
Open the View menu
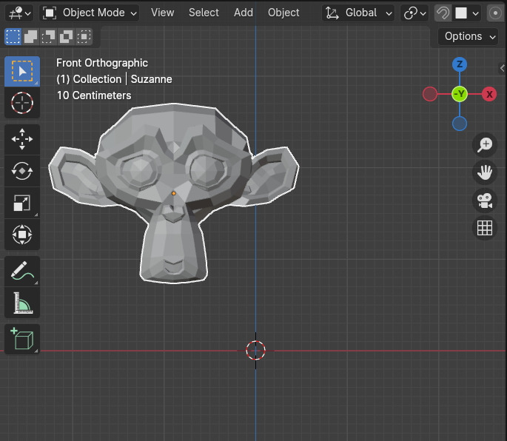point(162,13)
